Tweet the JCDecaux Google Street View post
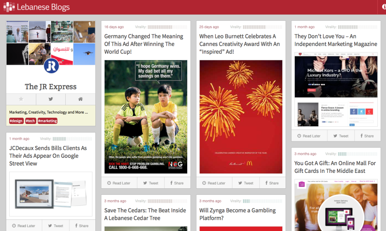Viewport: 386px width, 231px height. pos(55,226)
